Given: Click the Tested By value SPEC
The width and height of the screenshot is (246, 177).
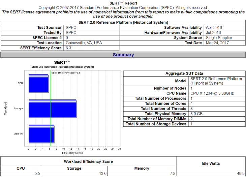Looking at the screenshot, I should click(x=71, y=33).
